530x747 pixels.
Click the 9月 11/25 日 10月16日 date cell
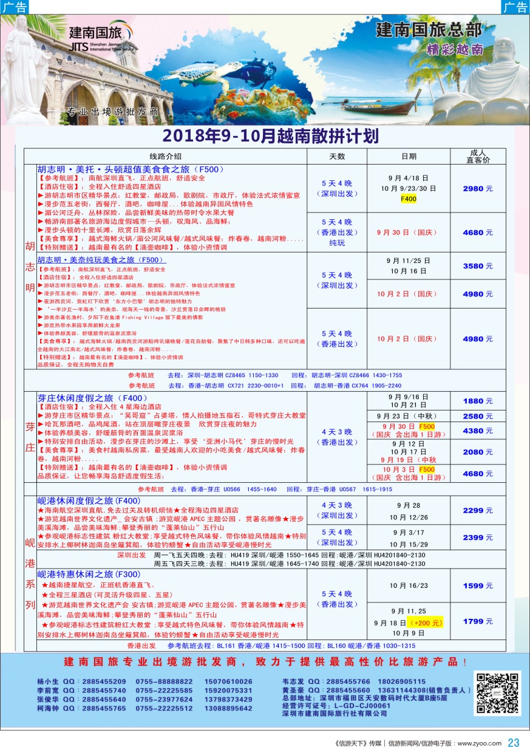click(x=409, y=265)
